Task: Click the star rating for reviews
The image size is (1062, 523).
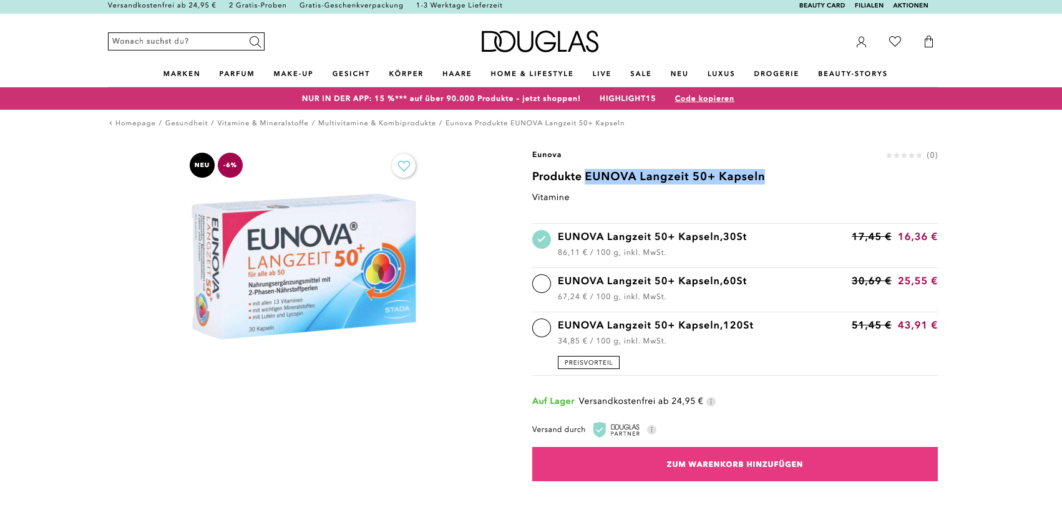Action: click(904, 155)
